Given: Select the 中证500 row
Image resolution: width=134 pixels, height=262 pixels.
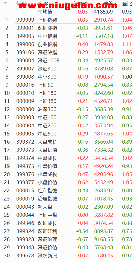Looking at the screenshot, I should [67, 134].
